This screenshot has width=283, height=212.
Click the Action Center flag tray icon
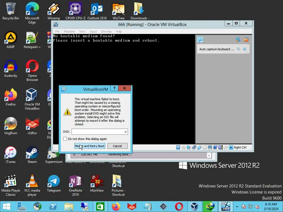[244, 206]
